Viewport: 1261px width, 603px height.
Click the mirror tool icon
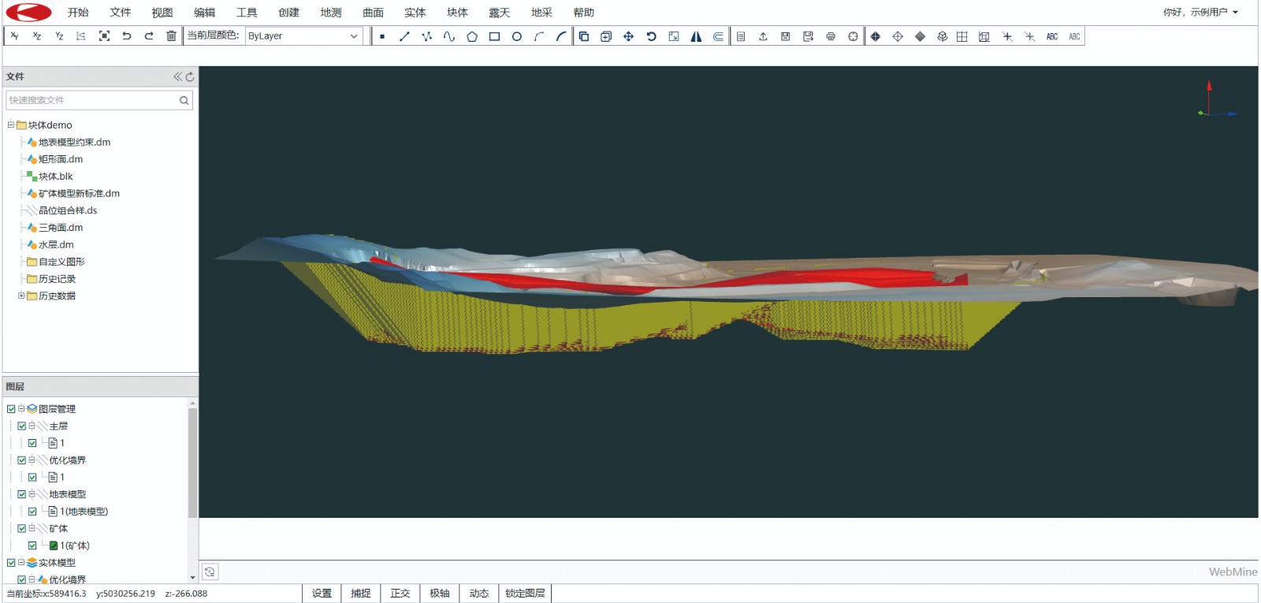696,36
